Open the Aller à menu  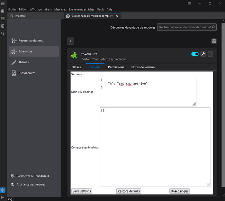tap(48, 9)
